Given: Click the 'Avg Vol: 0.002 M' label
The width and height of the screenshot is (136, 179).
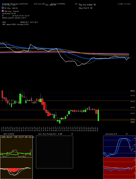Looking at the screenshot, I should pyautogui.click(x=87, y=5).
